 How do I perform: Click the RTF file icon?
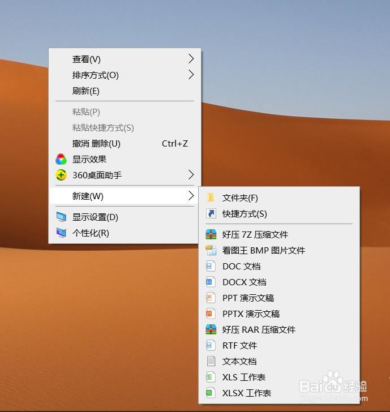click(x=211, y=345)
